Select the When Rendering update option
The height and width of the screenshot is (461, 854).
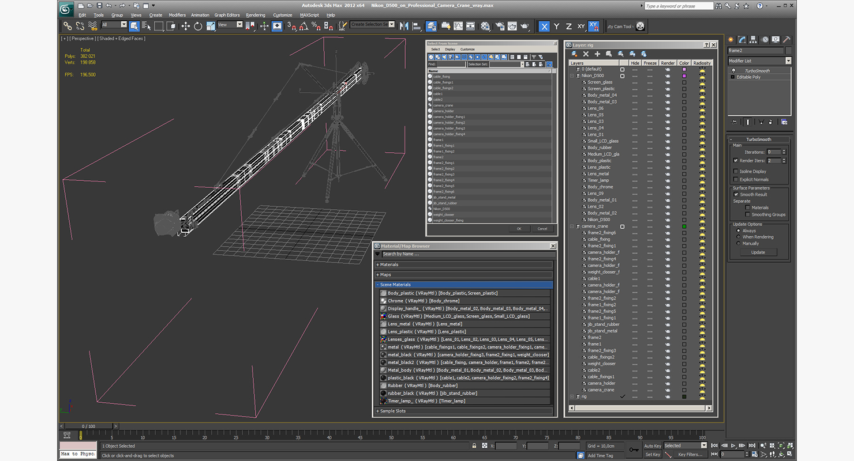coord(738,237)
